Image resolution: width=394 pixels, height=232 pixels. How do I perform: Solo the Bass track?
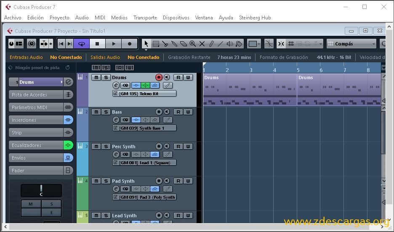tap(106, 112)
